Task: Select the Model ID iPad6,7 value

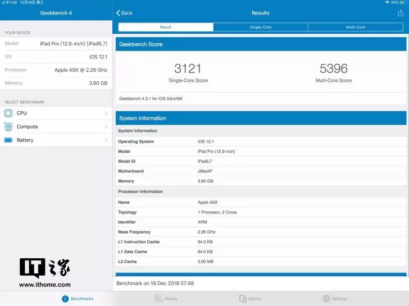Action: click(x=204, y=161)
